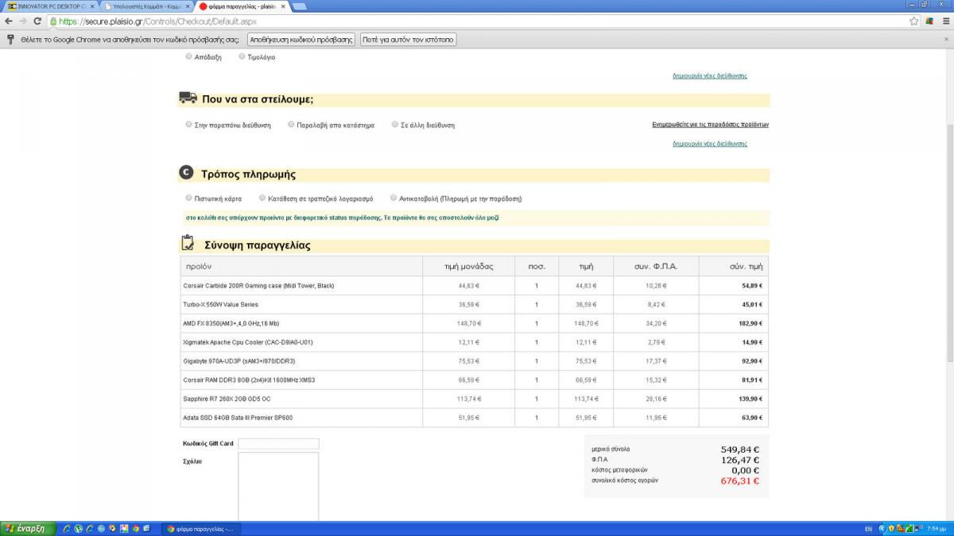
Task: Open the έναρξη Start menu
Action: click(26, 529)
